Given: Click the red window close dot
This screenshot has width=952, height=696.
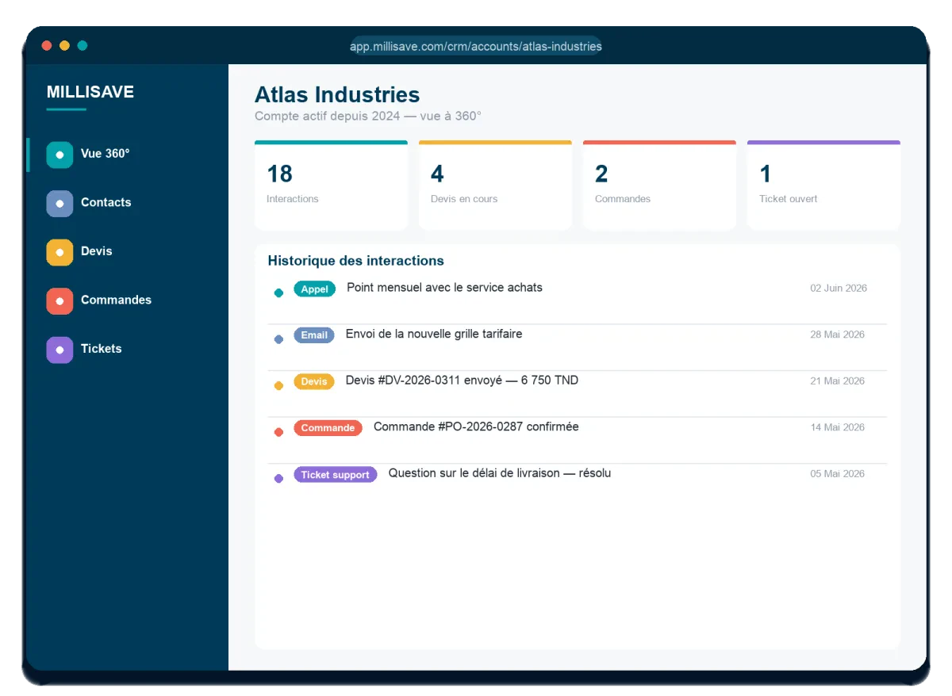Looking at the screenshot, I should coord(47,46).
